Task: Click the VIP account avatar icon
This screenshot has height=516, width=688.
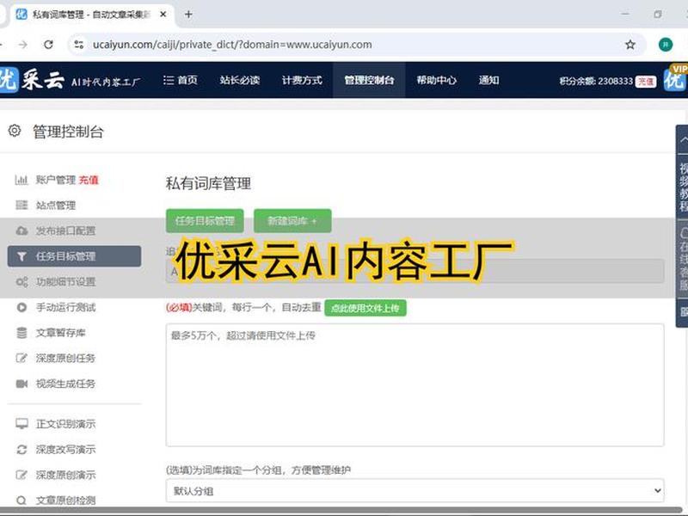Action: click(675, 79)
